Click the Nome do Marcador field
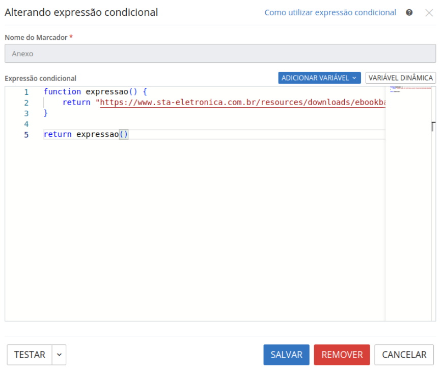 220,54
